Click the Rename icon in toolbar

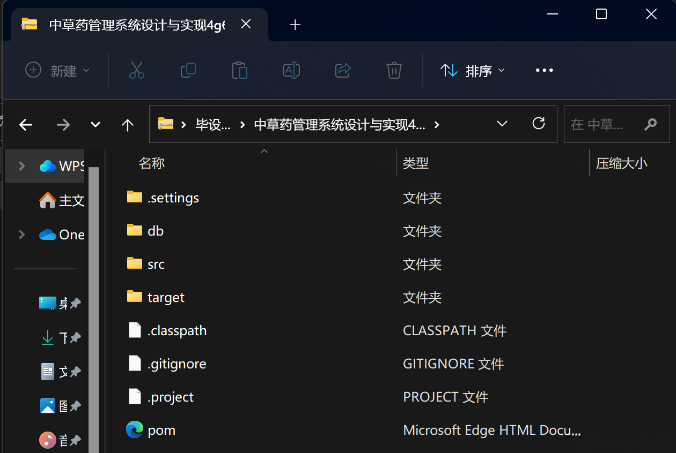291,70
